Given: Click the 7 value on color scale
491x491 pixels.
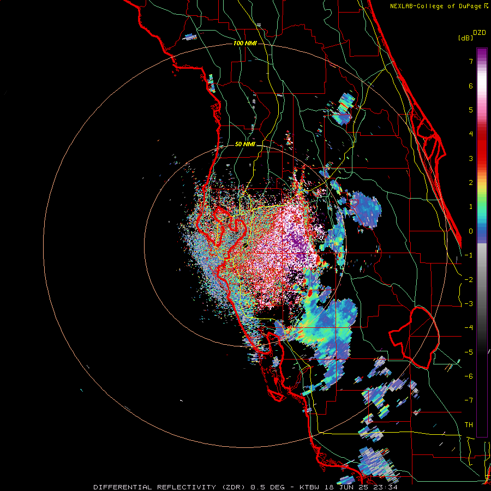Looking at the screenshot, I should tap(471, 61).
